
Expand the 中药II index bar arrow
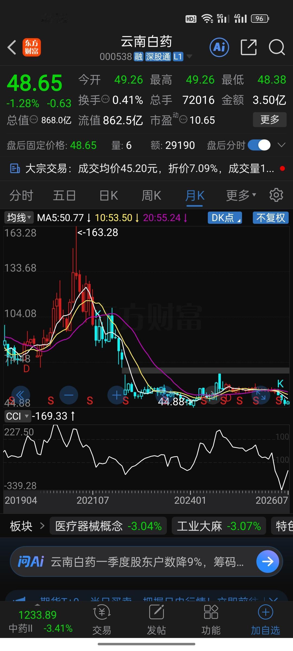tap(37, 605)
